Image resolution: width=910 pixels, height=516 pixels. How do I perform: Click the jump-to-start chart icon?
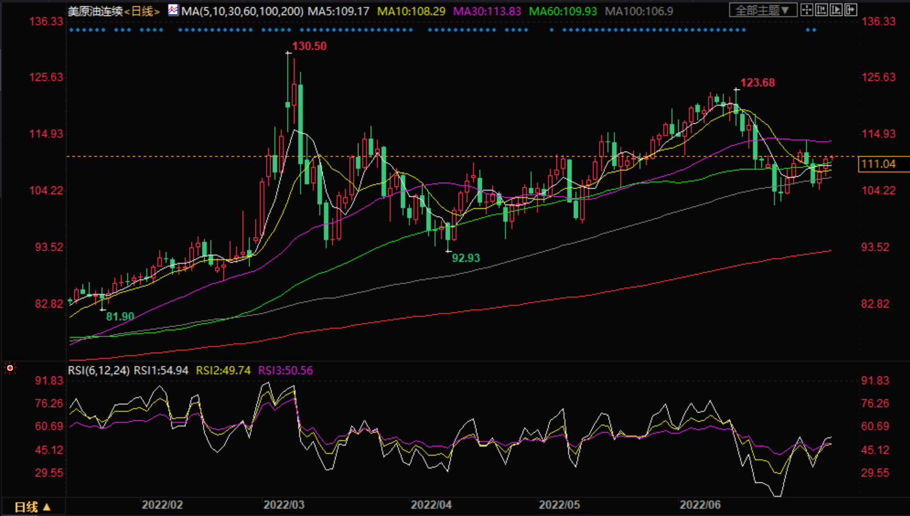point(822,10)
